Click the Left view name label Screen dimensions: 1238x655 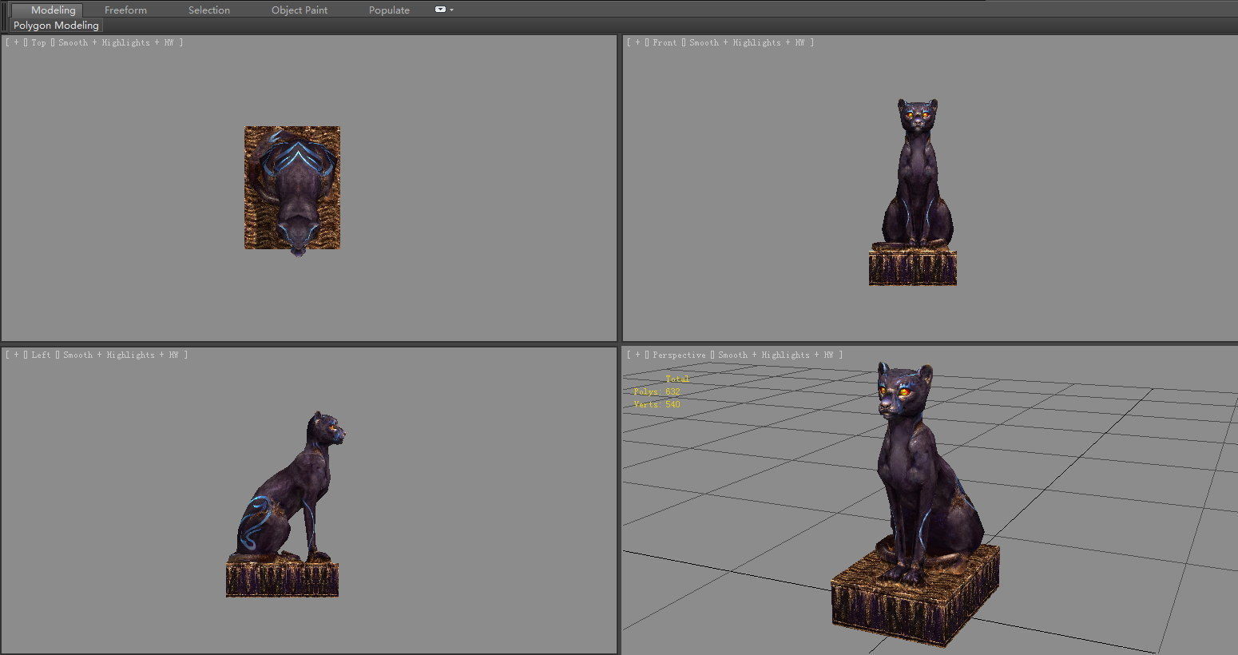(41, 355)
